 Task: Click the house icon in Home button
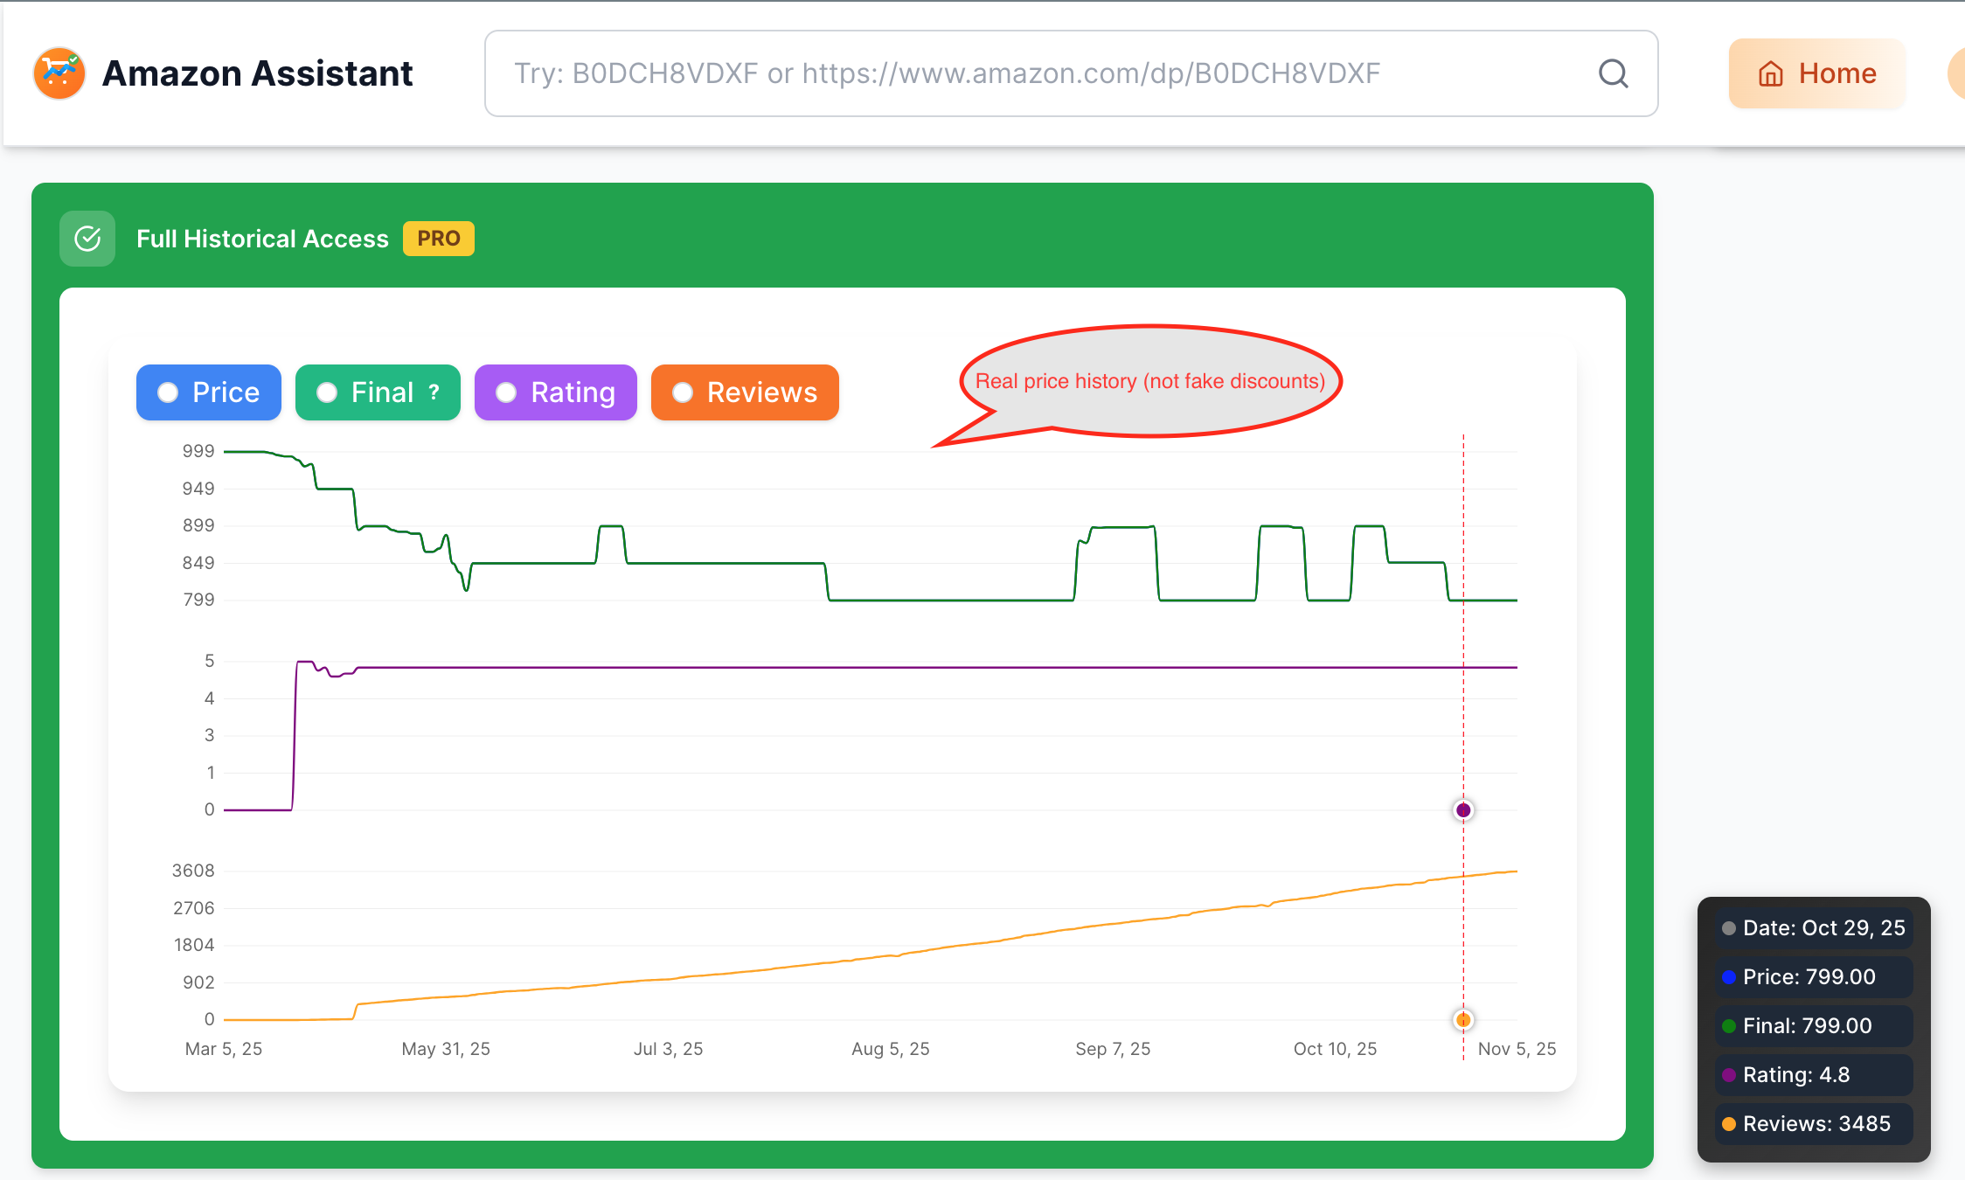[1770, 74]
